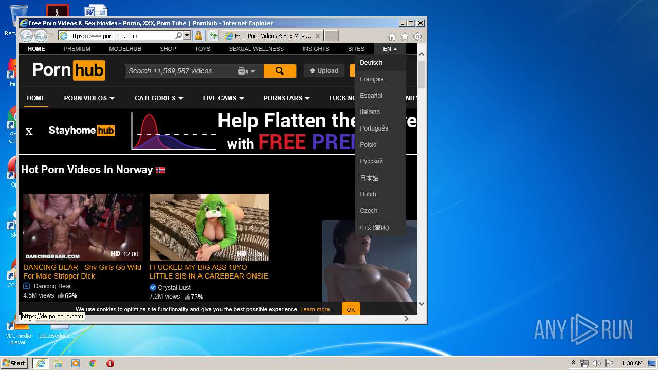
Task: Launch Opera from the taskbar
Action: pos(110,363)
